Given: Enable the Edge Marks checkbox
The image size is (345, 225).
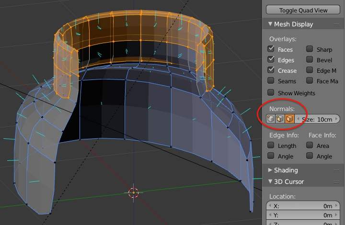Looking at the screenshot, I should pos(310,70).
